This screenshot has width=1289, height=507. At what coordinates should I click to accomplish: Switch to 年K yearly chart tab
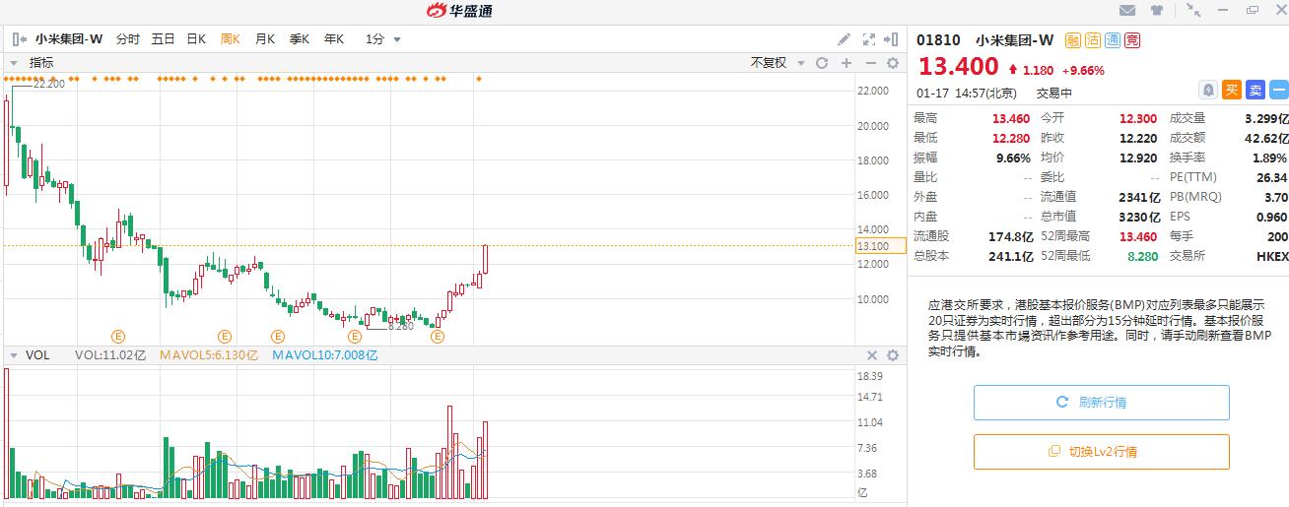(333, 39)
